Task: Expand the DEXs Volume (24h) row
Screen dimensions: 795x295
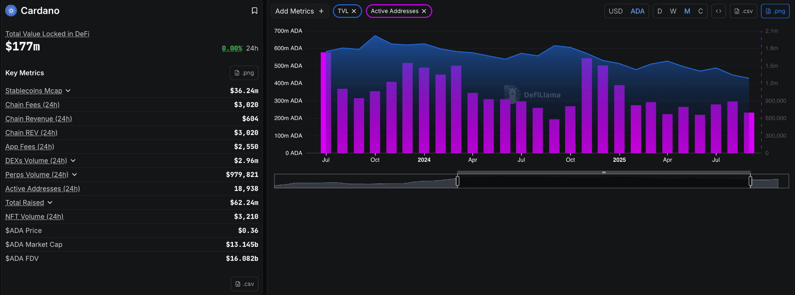Action: pyautogui.click(x=73, y=161)
